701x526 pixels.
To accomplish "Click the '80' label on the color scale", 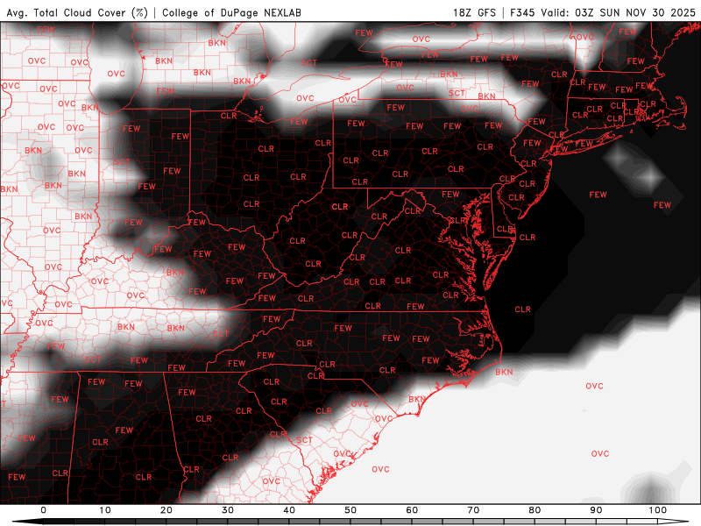I will (535, 510).
